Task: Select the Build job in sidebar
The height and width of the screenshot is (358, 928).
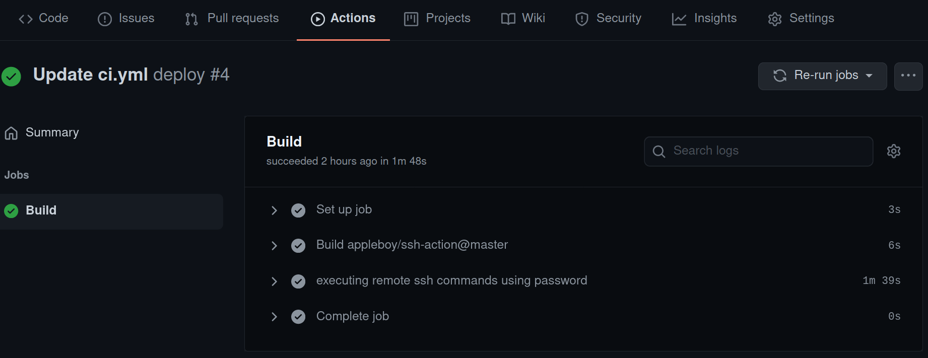Action: point(111,211)
